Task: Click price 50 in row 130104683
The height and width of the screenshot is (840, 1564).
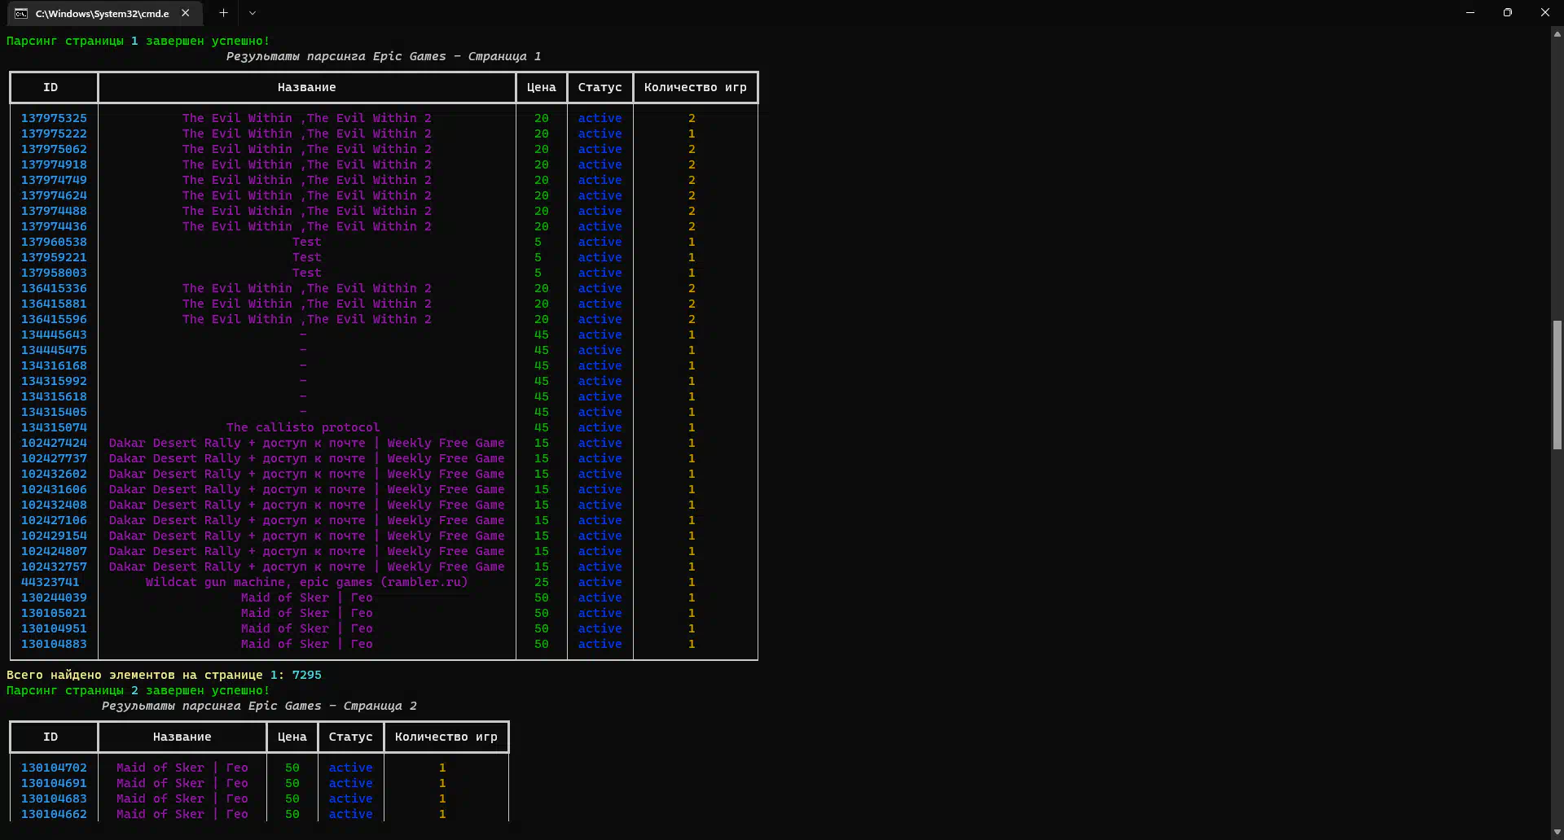Action: (x=292, y=798)
